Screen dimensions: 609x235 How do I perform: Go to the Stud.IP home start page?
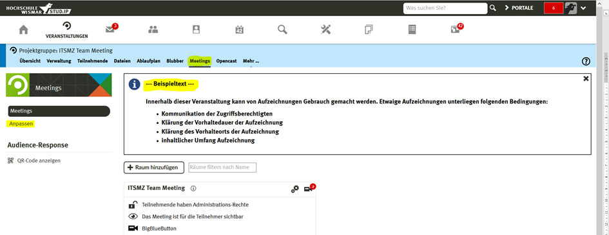[24, 30]
